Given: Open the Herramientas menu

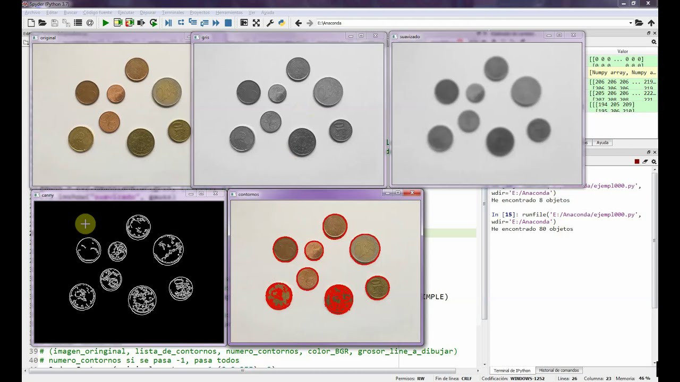Looking at the screenshot, I should (229, 12).
